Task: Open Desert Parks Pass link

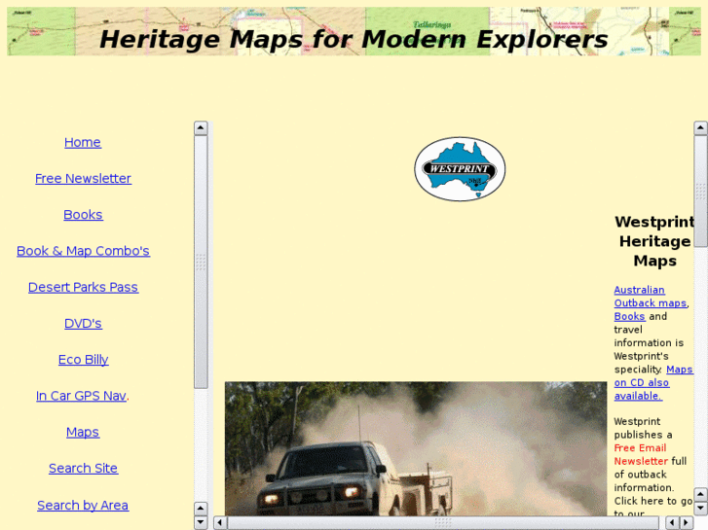Action: point(83,287)
